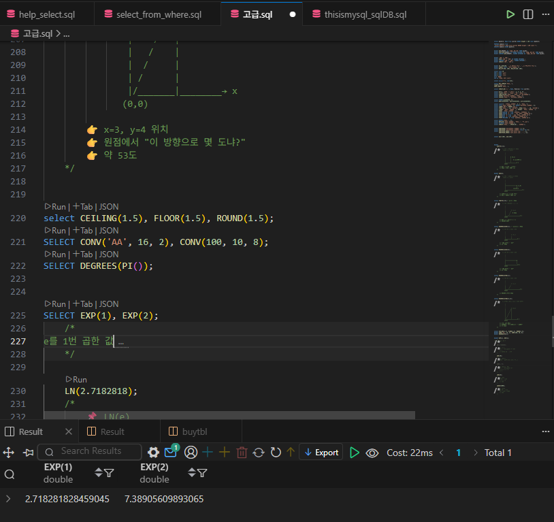The image size is (554, 522).
Task: Click the magnifier icon left of EXP(1) column
Action: [x=10, y=474]
